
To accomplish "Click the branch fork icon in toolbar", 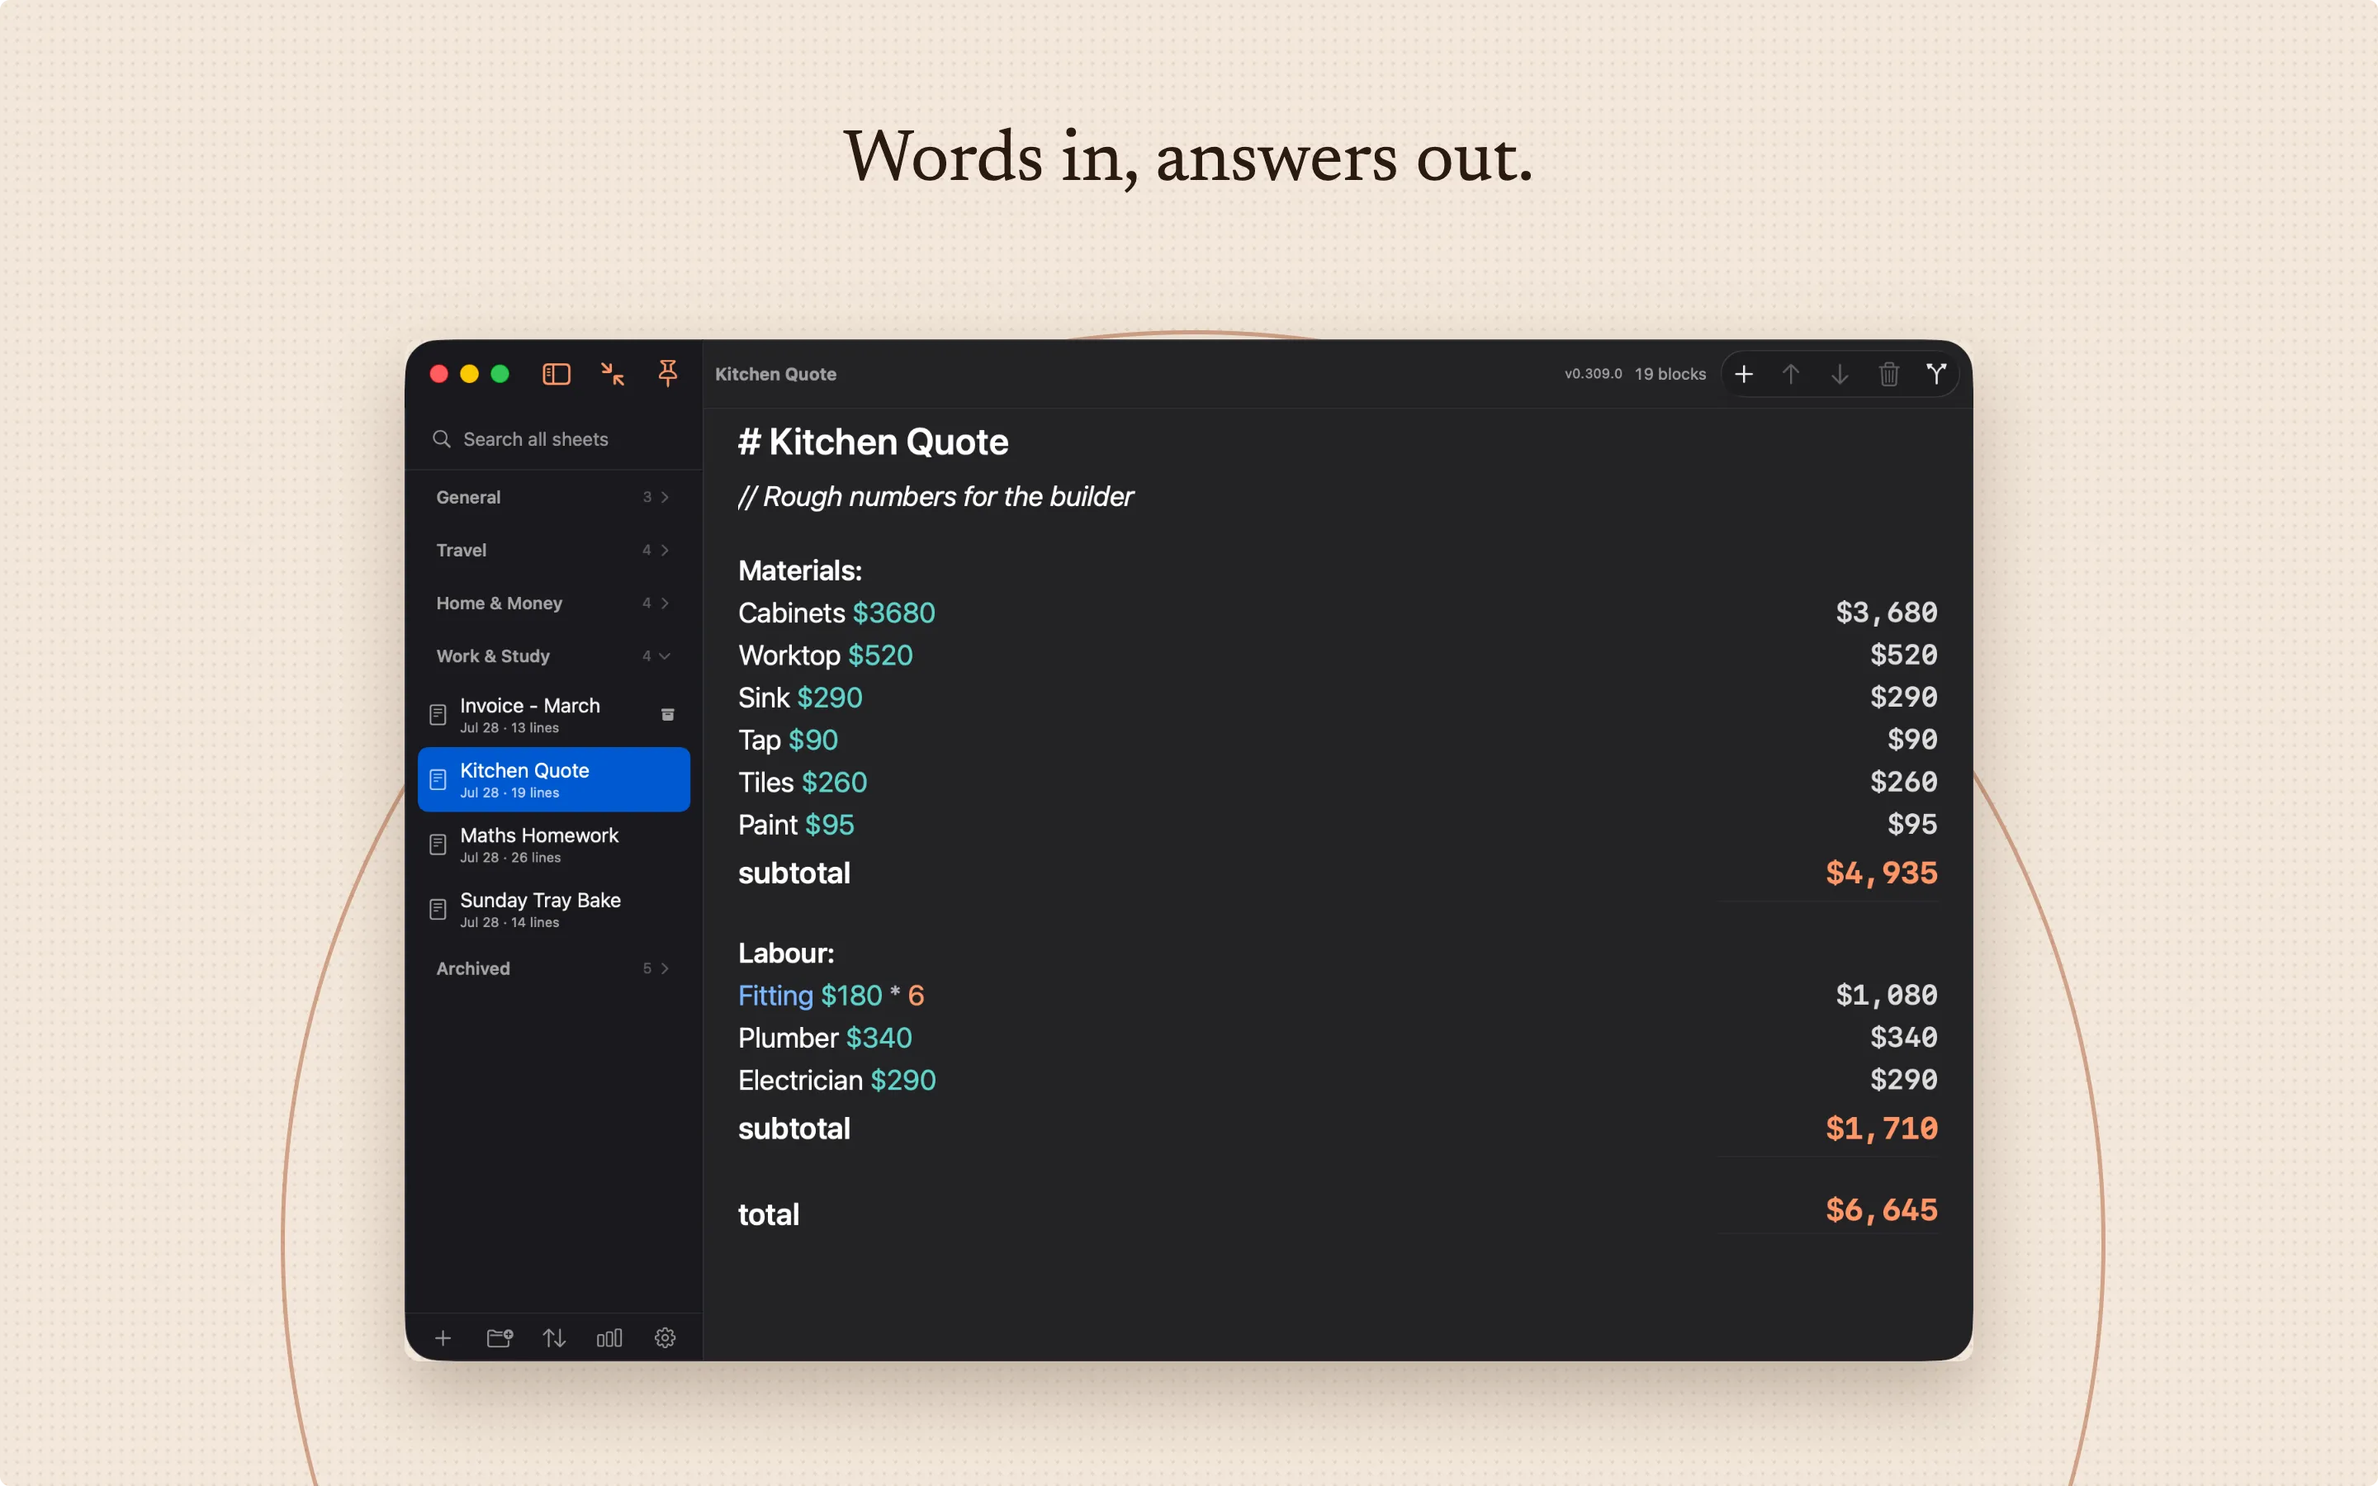I will coord(1935,373).
